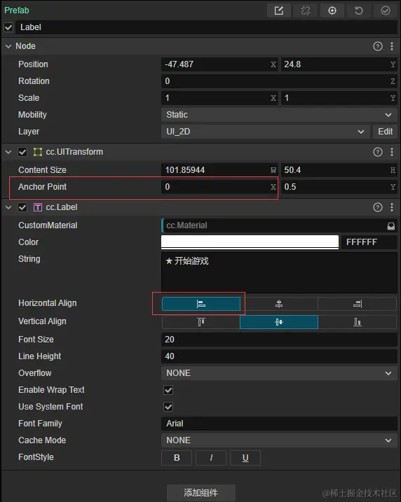Image resolution: width=401 pixels, height=502 pixels.
Task: Click the FFFFFF hex color field
Action: pyautogui.click(x=369, y=242)
